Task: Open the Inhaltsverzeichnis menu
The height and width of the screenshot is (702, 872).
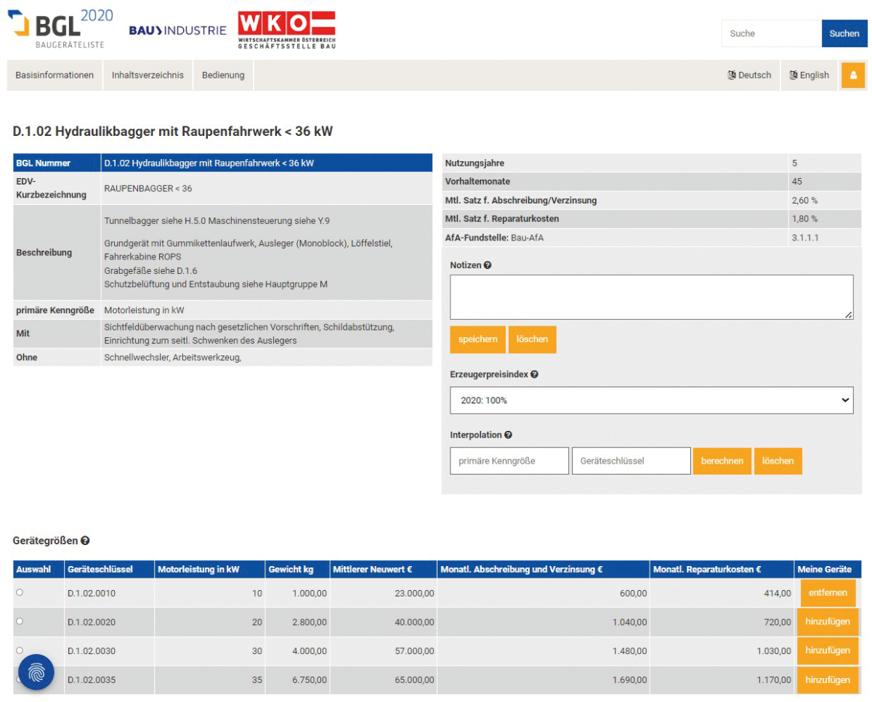Action: coord(148,75)
